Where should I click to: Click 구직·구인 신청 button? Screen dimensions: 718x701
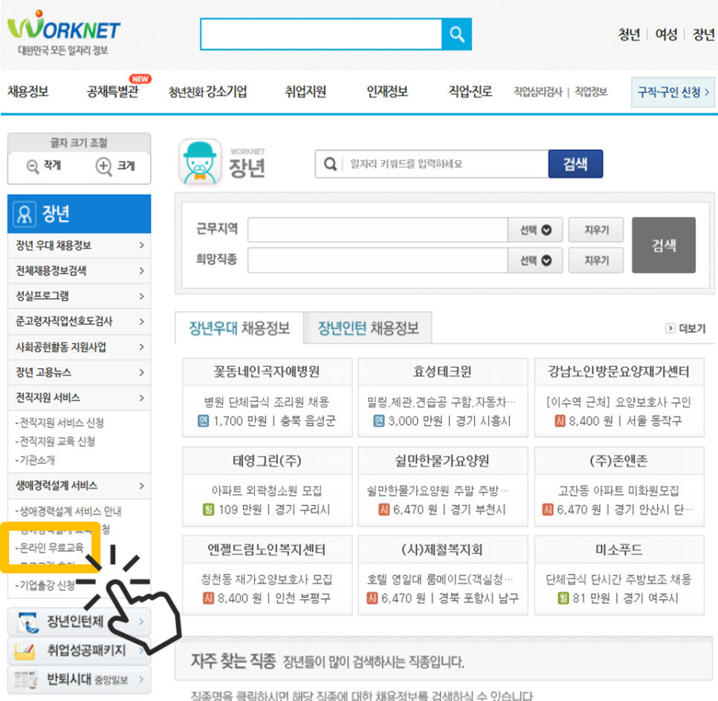(x=673, y=92)
